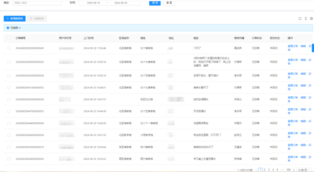314x172 pixels.
Task: Go to next page with right arrow
Action: pyautogui.click(x=293, y=170)
